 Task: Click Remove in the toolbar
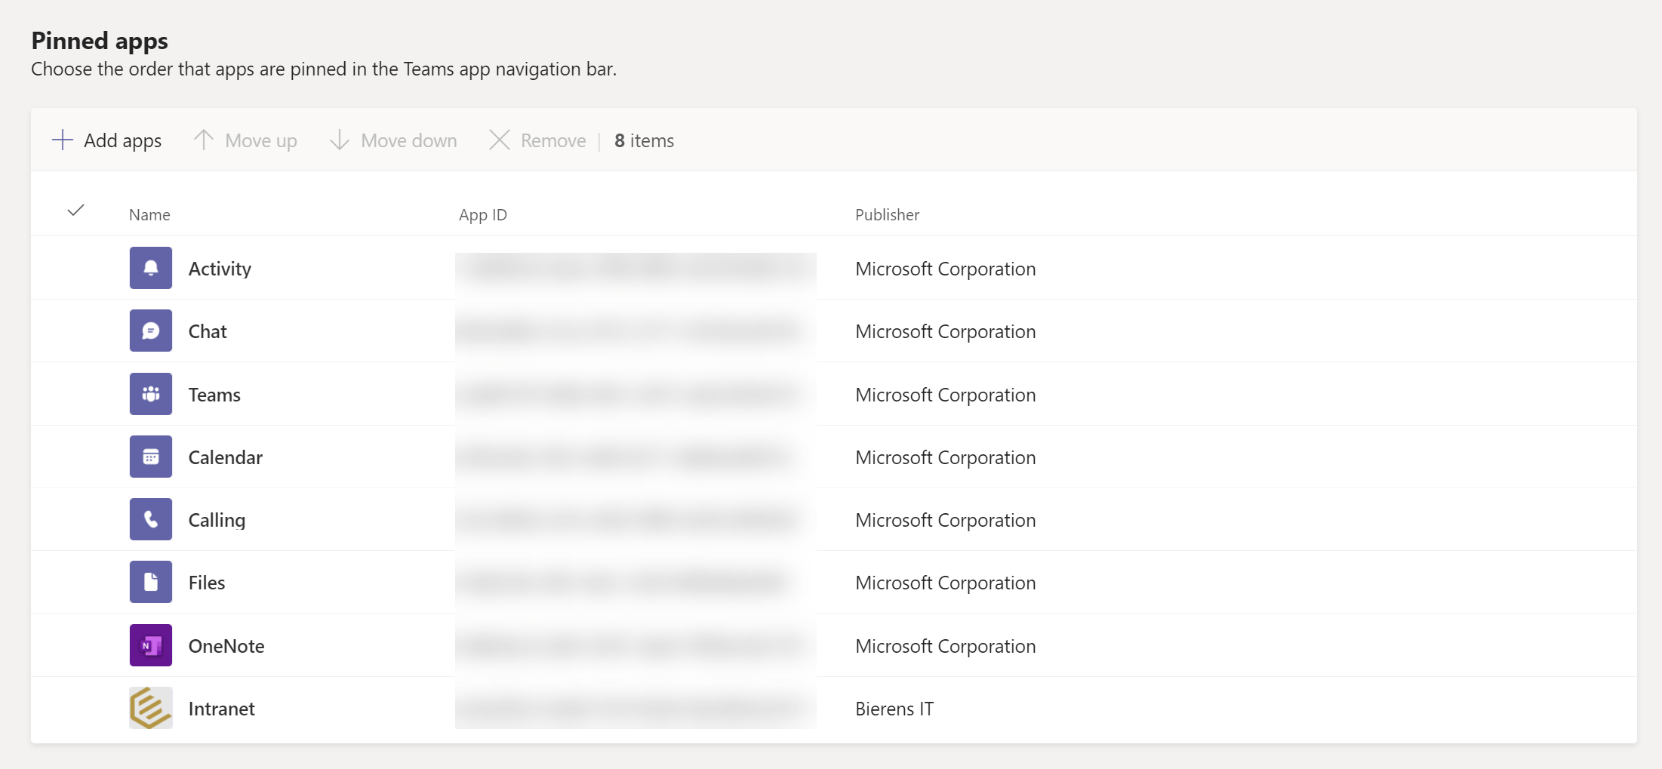click(536, 140)
